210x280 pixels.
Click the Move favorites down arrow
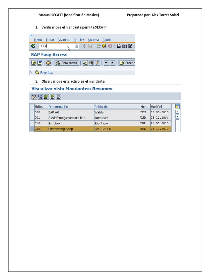106,63
